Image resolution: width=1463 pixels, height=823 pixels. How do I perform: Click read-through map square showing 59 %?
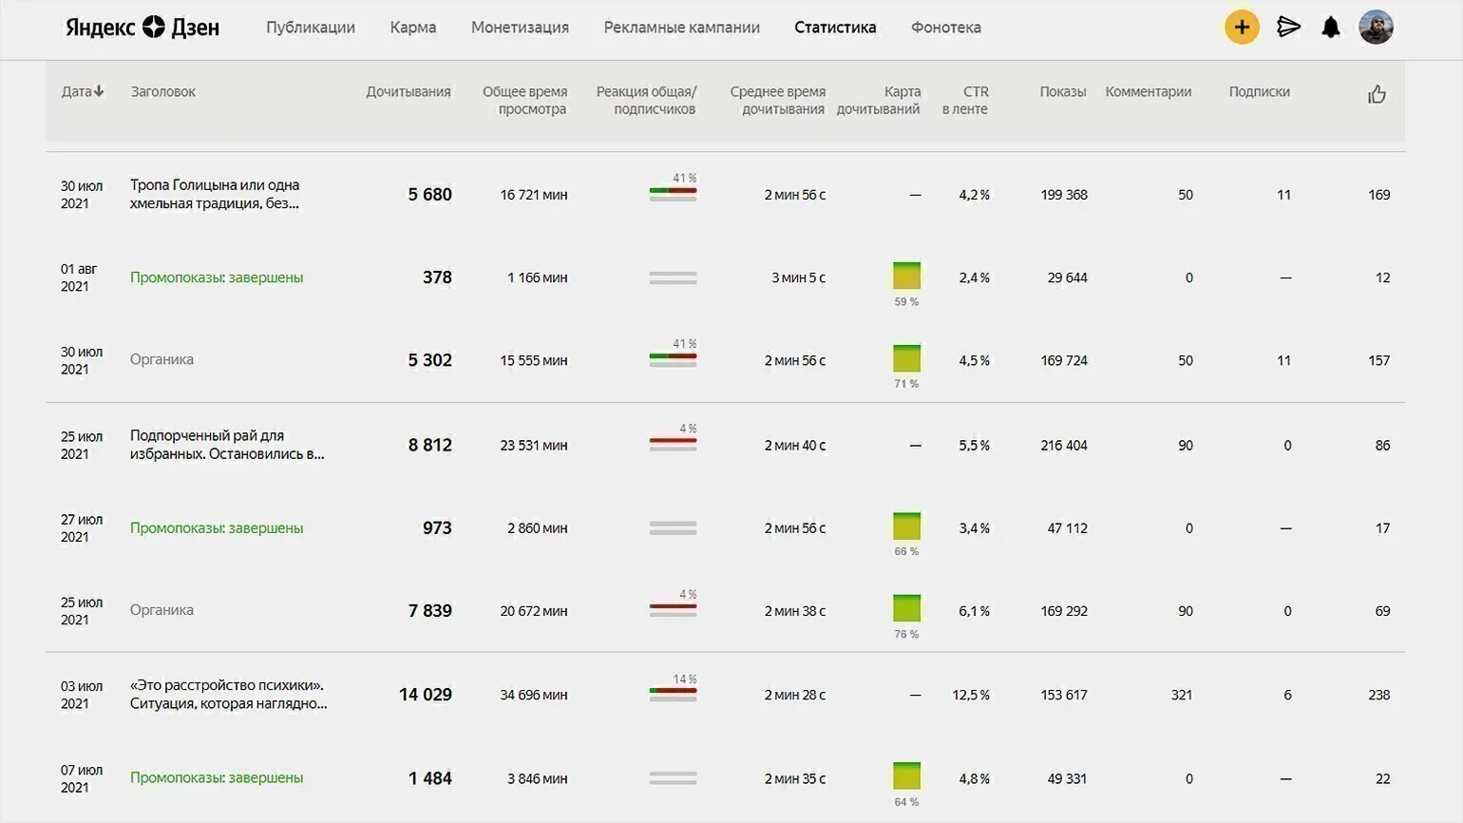(x=906, y=276)
